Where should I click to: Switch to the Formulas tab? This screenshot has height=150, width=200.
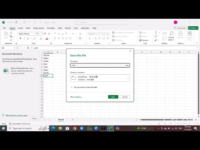coord(51,28)
